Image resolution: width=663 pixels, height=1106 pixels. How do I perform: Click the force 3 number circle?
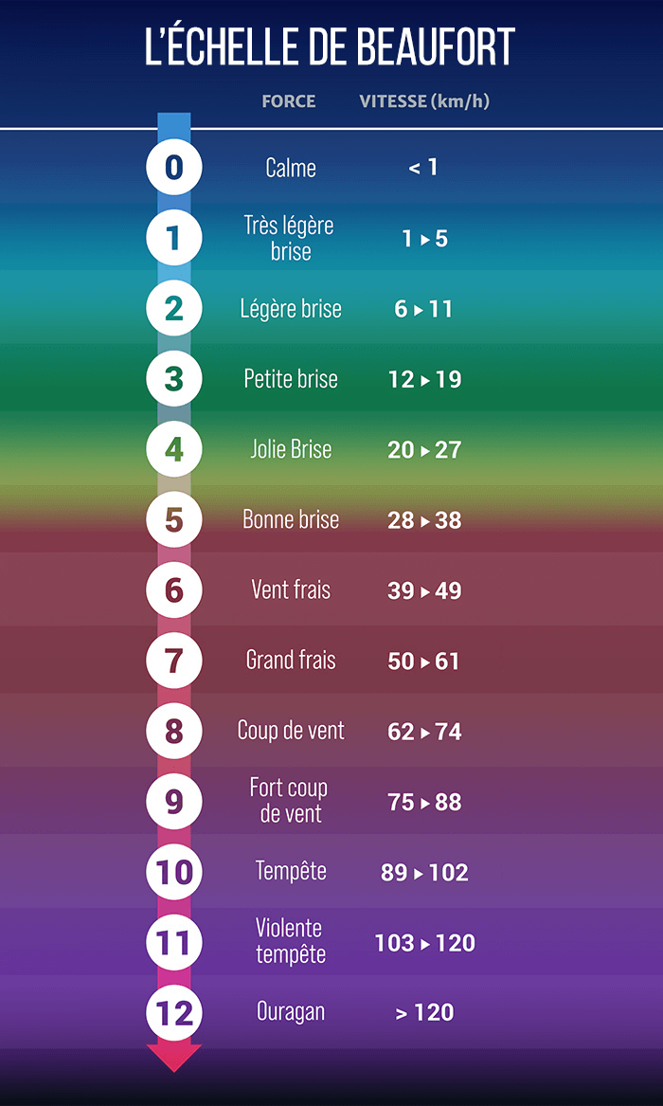click(173, 379)
